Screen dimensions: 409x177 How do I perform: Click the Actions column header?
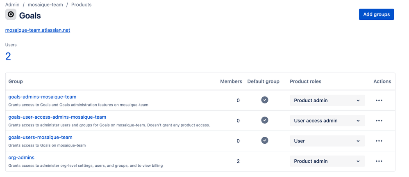tap(382, 81)
